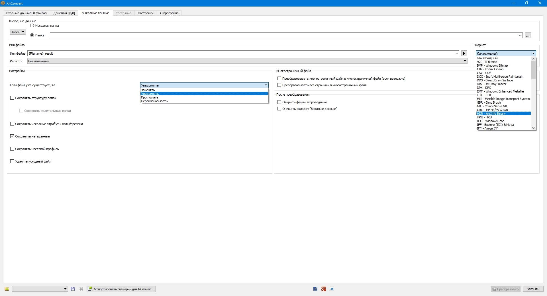Choose 'Пропускать' from the dropdown list
The image size is (547, 296).
pyautogui.click(x=205, y=97)
